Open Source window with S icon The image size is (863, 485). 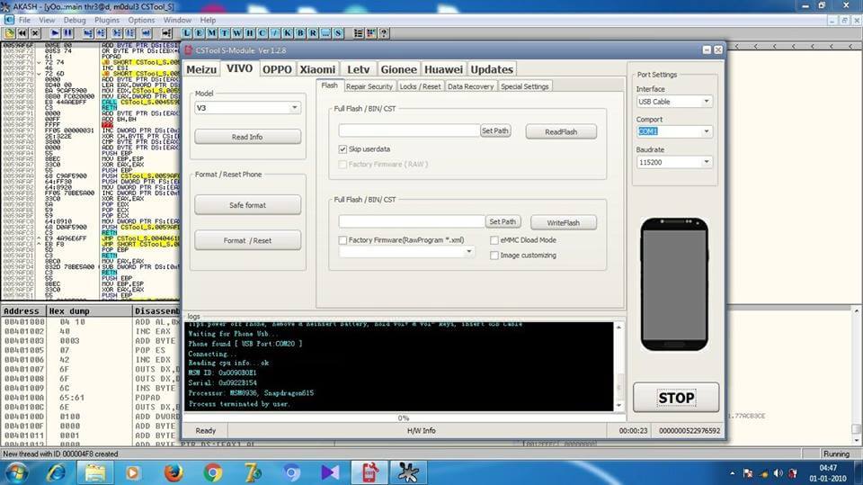point(338,33)
